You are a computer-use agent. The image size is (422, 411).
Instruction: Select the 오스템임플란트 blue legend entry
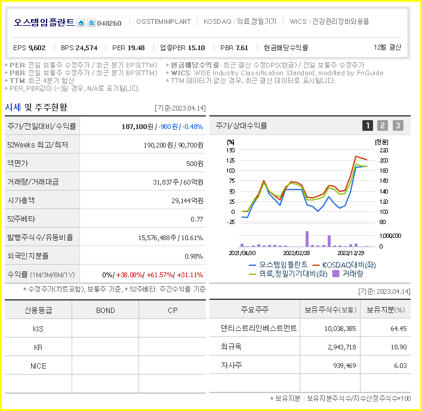coord(278,265)
